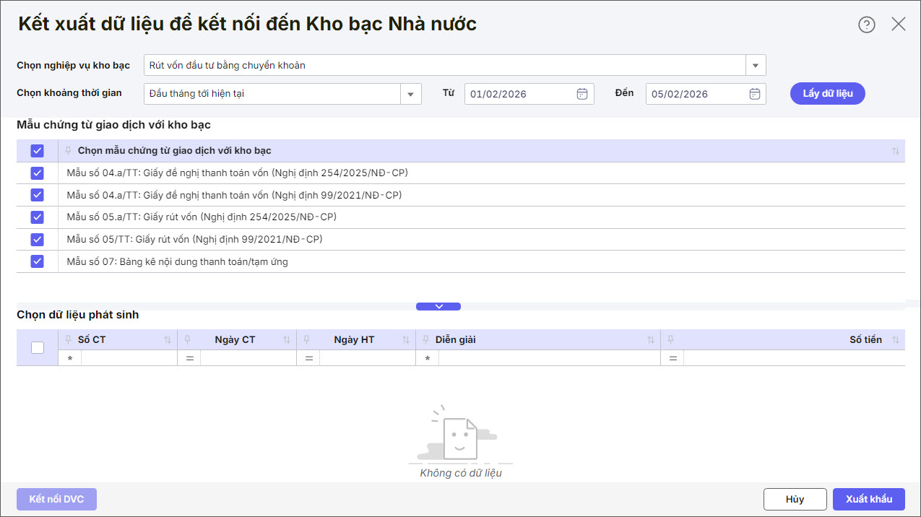Uncheck Mẫu số 05/TT Giấy rút vốn checkbox
Image resolution: width=921 pixels, height=517 pixels.
[x=38, y=239]
